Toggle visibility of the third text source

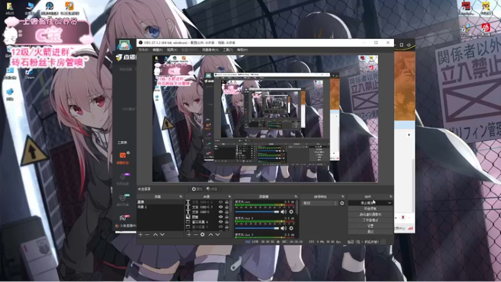click(220, 212)
